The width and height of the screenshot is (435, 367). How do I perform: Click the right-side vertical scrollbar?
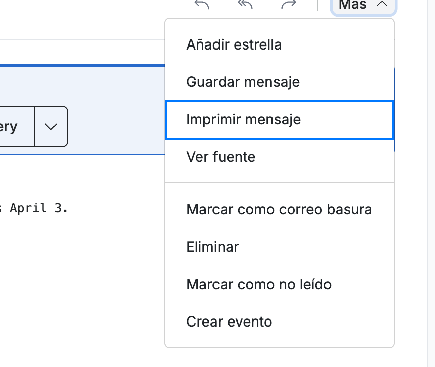pos(431,183)
